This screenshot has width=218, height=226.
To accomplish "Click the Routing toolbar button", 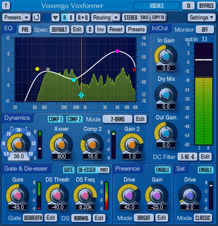I will tap(102, 17).
